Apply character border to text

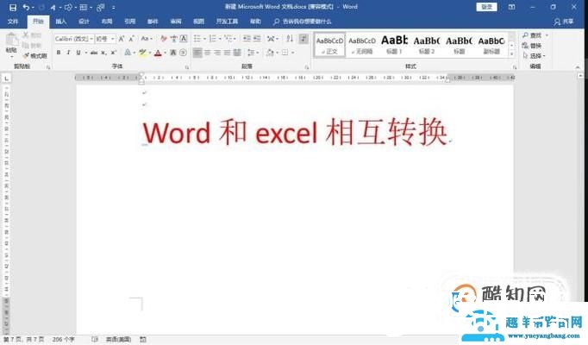coord(184,39)
